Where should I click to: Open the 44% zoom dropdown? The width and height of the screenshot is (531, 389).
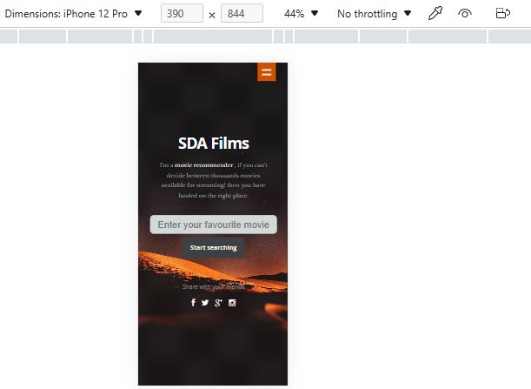click(x=301, y=14)
